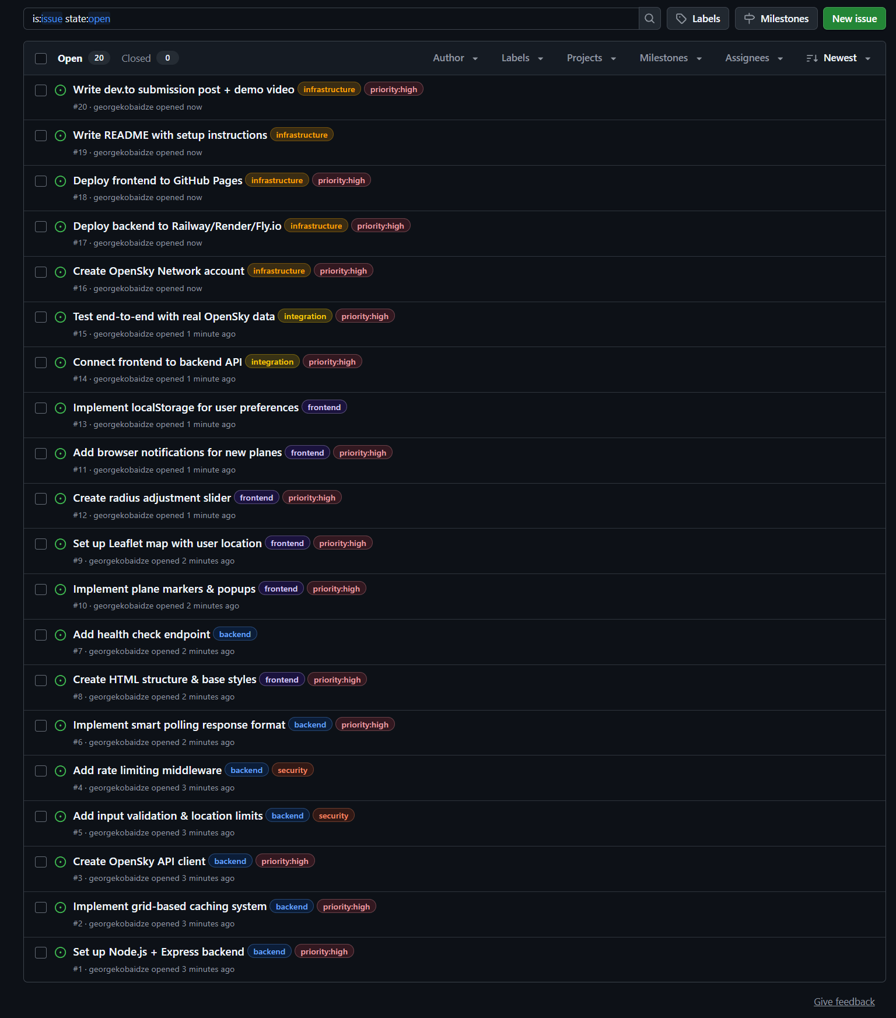The height and width of the screenshot is (1018, 896).
Task: Select checkbox for Add rate limiting middleware
Action: tap(41, 771)
